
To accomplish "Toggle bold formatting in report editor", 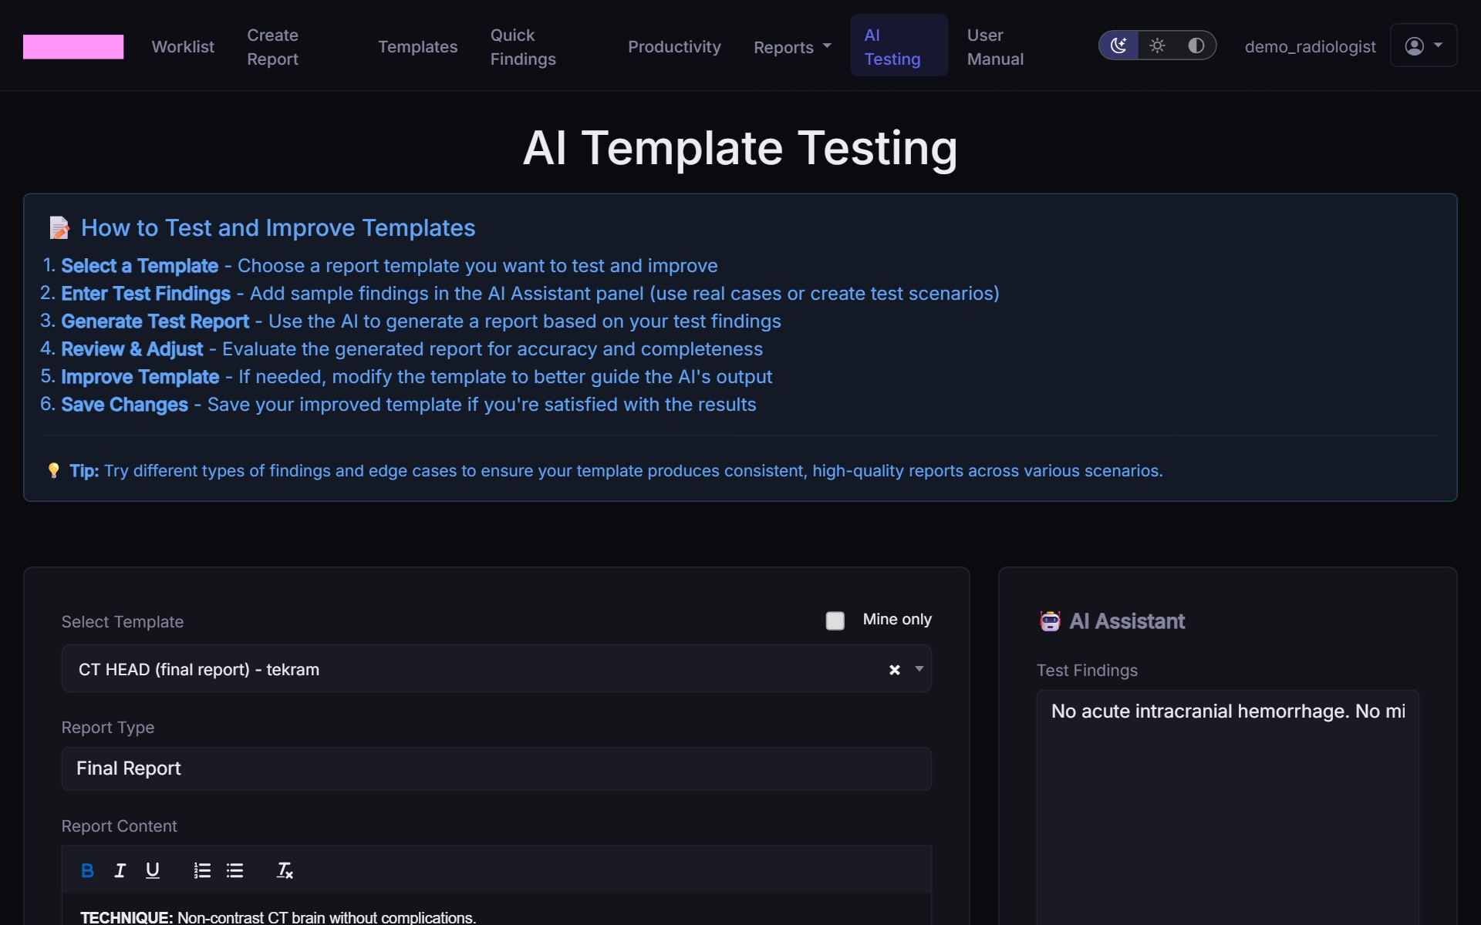I will tap(87, 870).
